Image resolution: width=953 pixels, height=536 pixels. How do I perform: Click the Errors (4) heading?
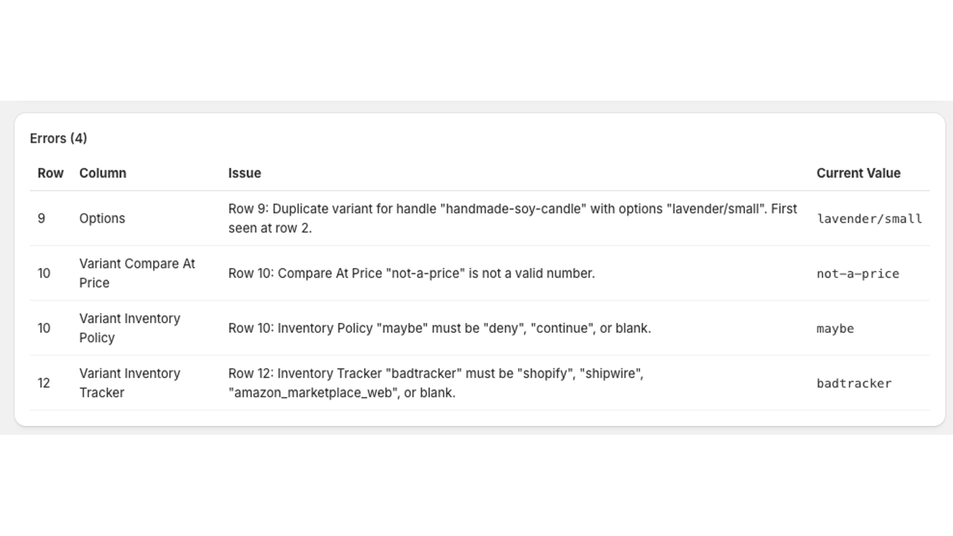58,138
